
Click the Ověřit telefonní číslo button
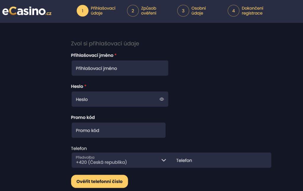99,181
